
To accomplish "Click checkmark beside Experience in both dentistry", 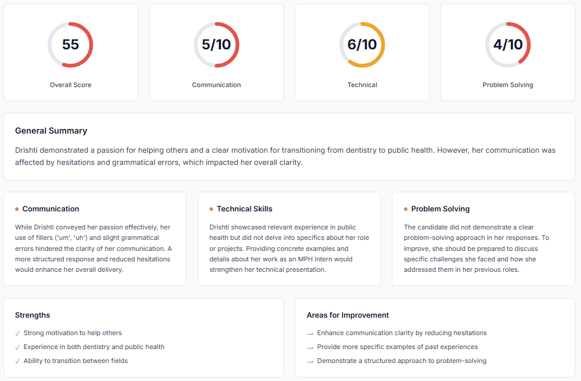I will (x=17, y=347).
